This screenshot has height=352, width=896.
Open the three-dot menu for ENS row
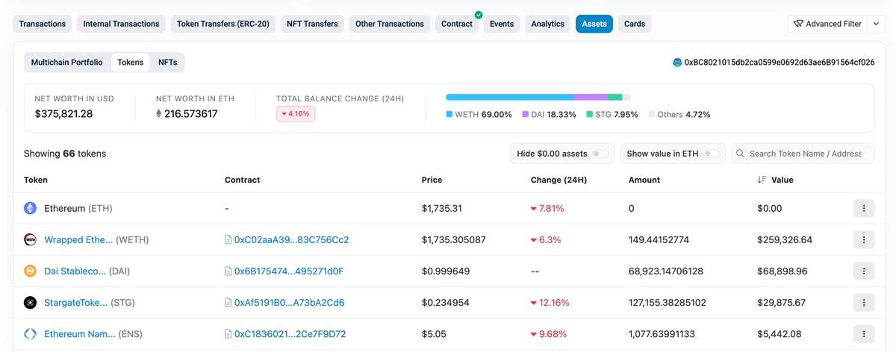pos(864,333)
